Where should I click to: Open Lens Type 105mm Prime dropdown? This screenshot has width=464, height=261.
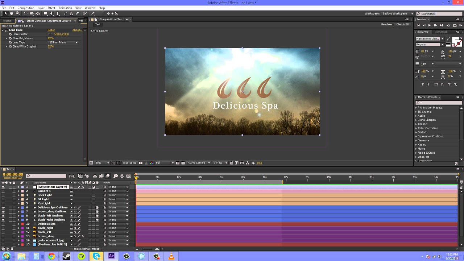[63, 42]
